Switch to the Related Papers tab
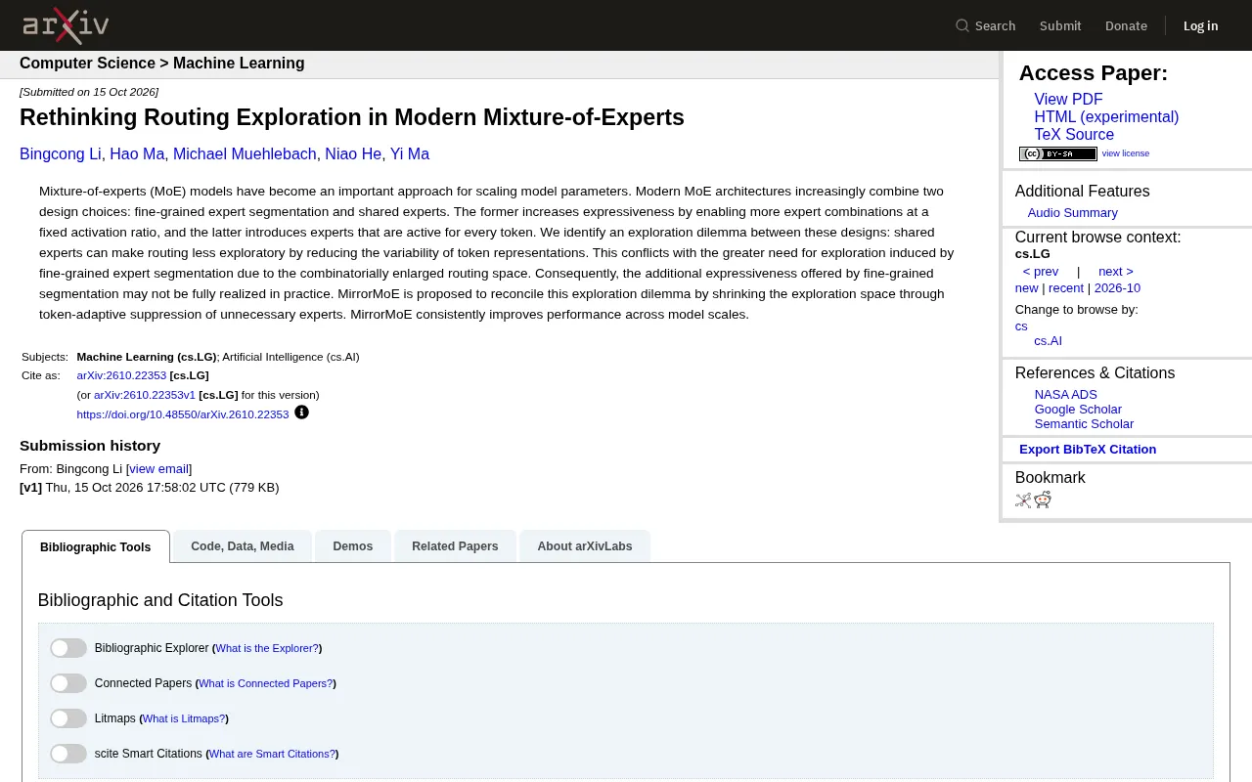This screenshot has width=1252, height=782. click(x=455, y=546)
